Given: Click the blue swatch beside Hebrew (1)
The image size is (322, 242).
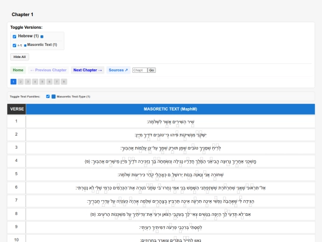Looking at the screenshot, I should pyautogui.click(x=42, y=36).
